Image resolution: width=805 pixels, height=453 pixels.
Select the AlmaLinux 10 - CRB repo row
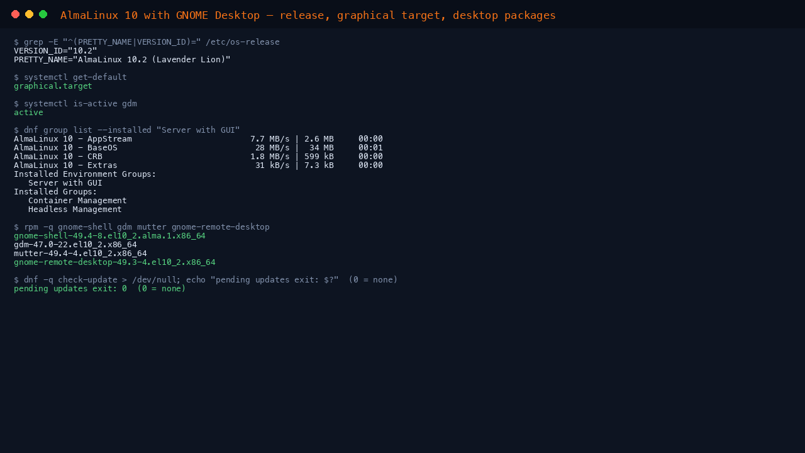pyautogui.click(x=198, y=157)
